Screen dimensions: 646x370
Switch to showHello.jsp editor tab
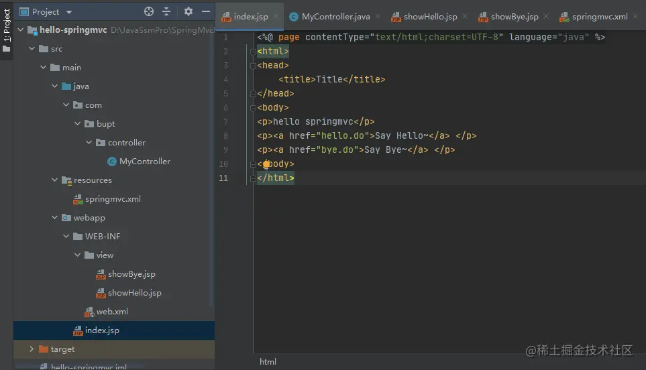tap(429, 17)
